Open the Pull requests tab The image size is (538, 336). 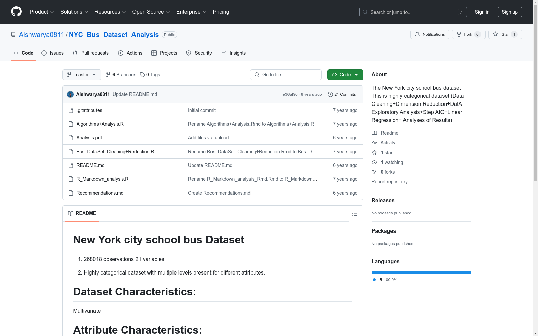[x=90, y=53]
